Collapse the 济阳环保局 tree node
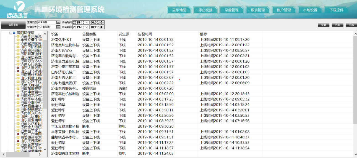Viewport: 357px width, 158px height. pos(11,33)
